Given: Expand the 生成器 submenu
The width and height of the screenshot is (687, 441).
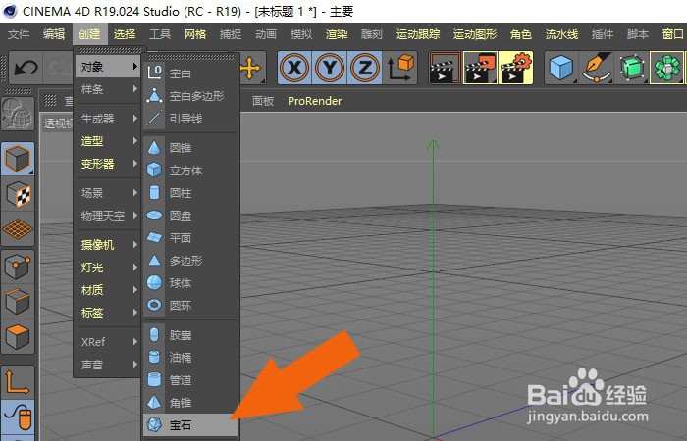Looking at the screenshot, I should point(108,119).
